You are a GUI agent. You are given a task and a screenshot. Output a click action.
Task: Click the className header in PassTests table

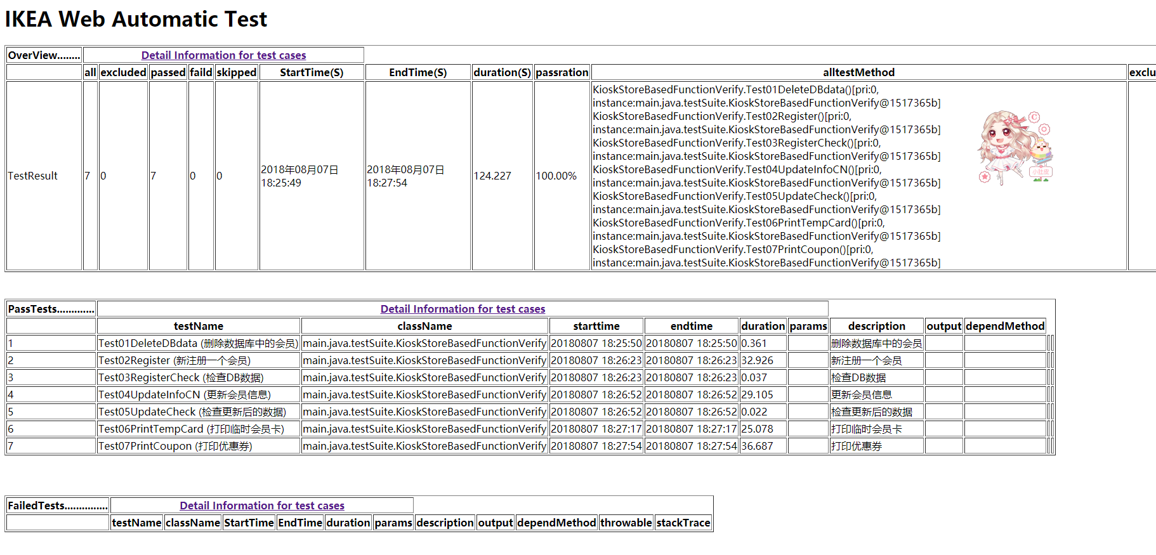424,326
